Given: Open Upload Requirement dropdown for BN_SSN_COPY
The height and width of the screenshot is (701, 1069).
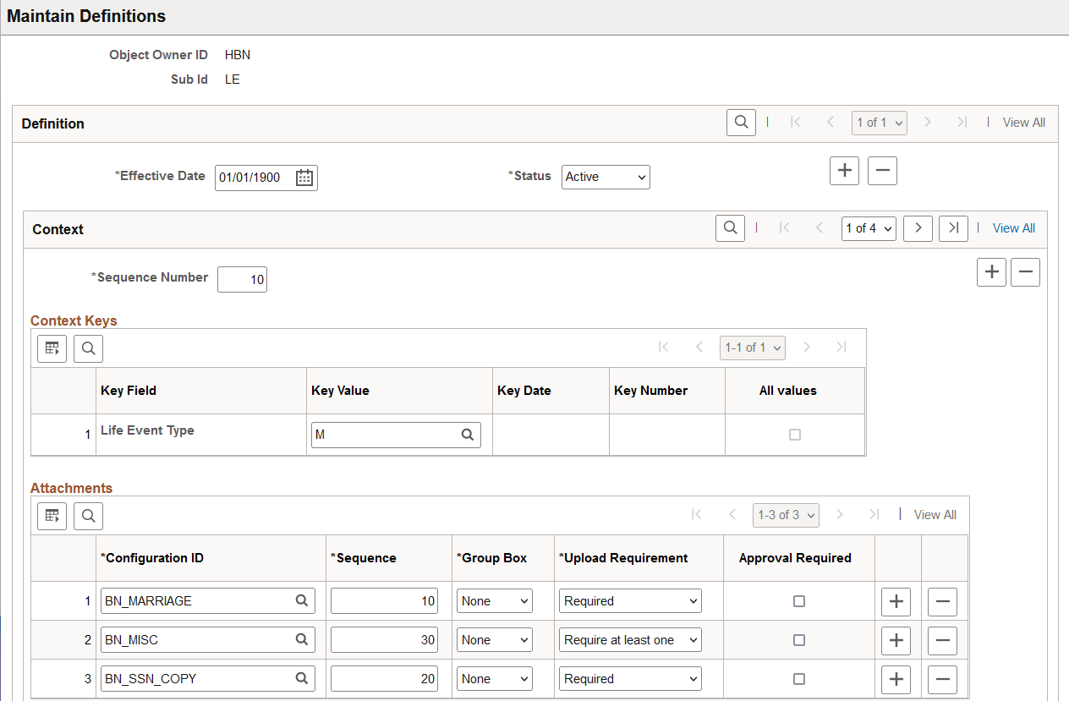Looking at the screenshot, I should (x=630, y=679).
